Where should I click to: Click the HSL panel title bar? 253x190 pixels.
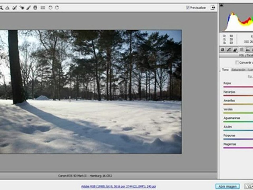tap(236, 55)
